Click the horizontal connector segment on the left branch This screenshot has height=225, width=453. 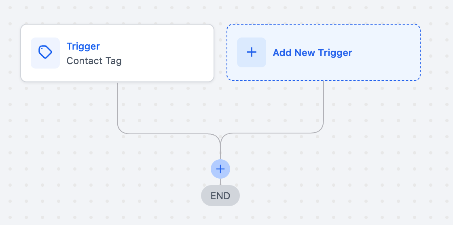166,133
